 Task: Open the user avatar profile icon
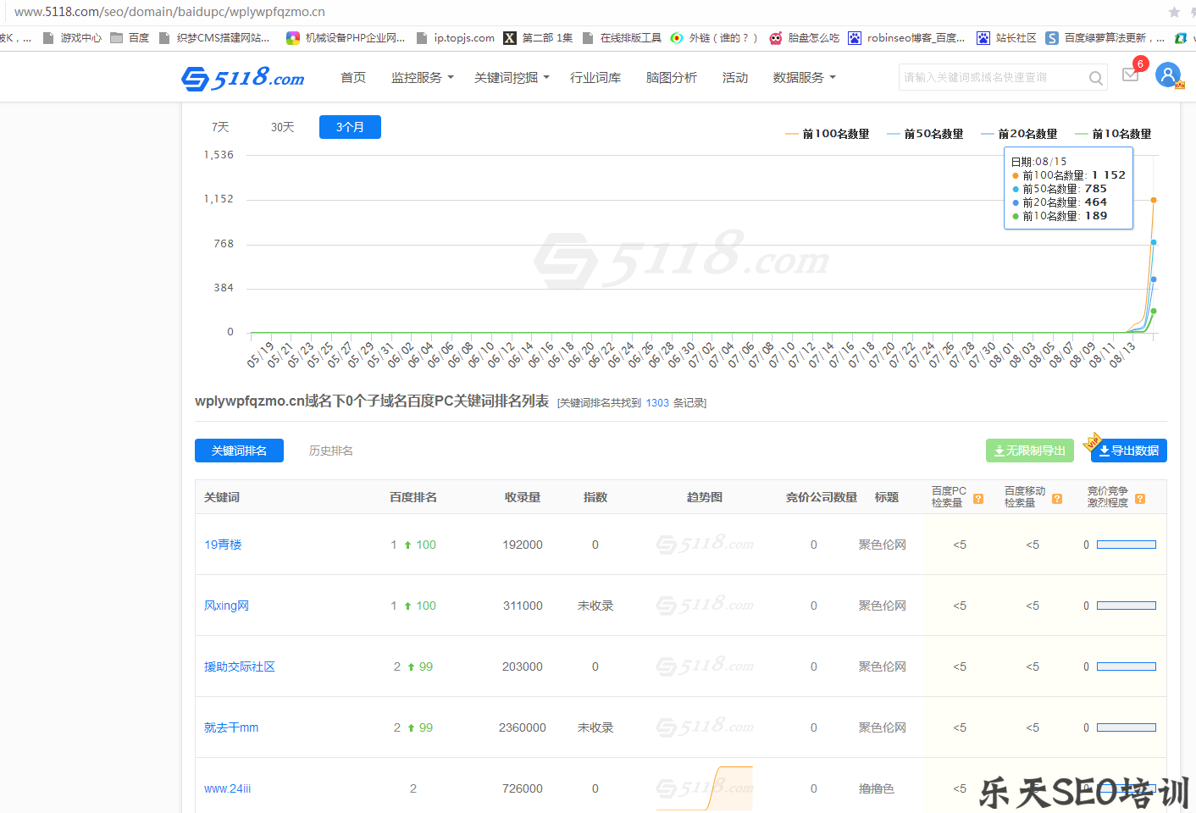[x=1168, y=75]
